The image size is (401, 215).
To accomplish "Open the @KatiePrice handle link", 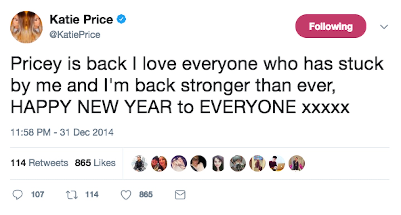I will [75, 35].
